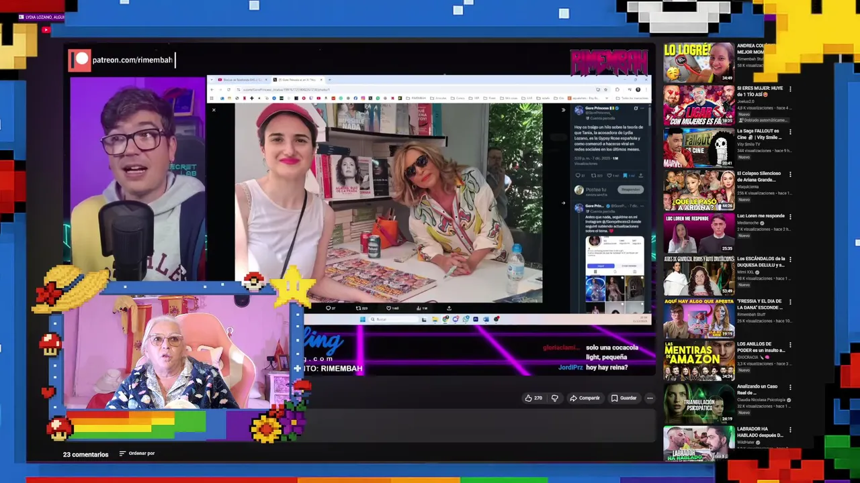Image resolution: width=860 pixels, height=483 pixels.
Task: Open video title 'SI ERES MUJER: HUYE de 1 TÍO ASÍ'
Action: [760, 91]
